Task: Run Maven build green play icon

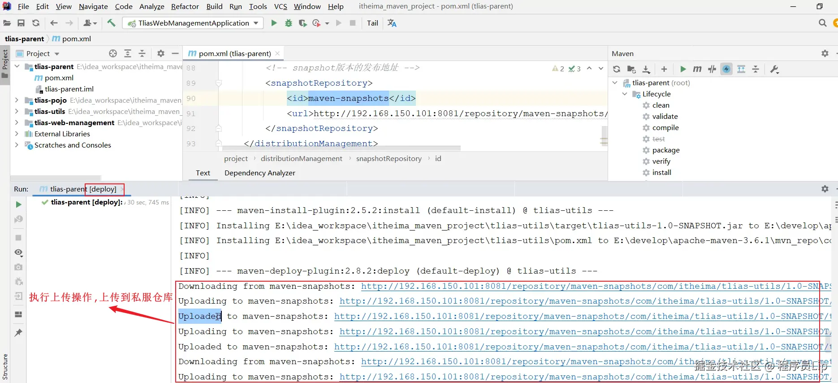Action: tap(683, 69)
